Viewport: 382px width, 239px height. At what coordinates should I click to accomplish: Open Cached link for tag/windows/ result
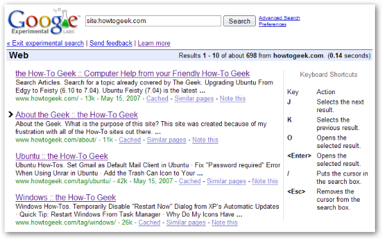pos(149,222)
